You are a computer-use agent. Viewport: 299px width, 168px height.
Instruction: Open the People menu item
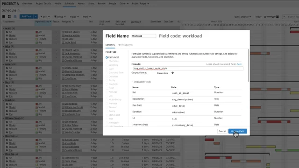point(113,3)
